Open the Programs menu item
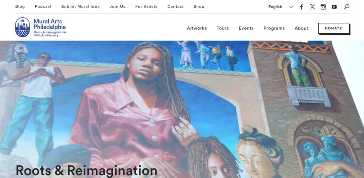The height and width of the screenshot is (178, 364). (274, 28)
